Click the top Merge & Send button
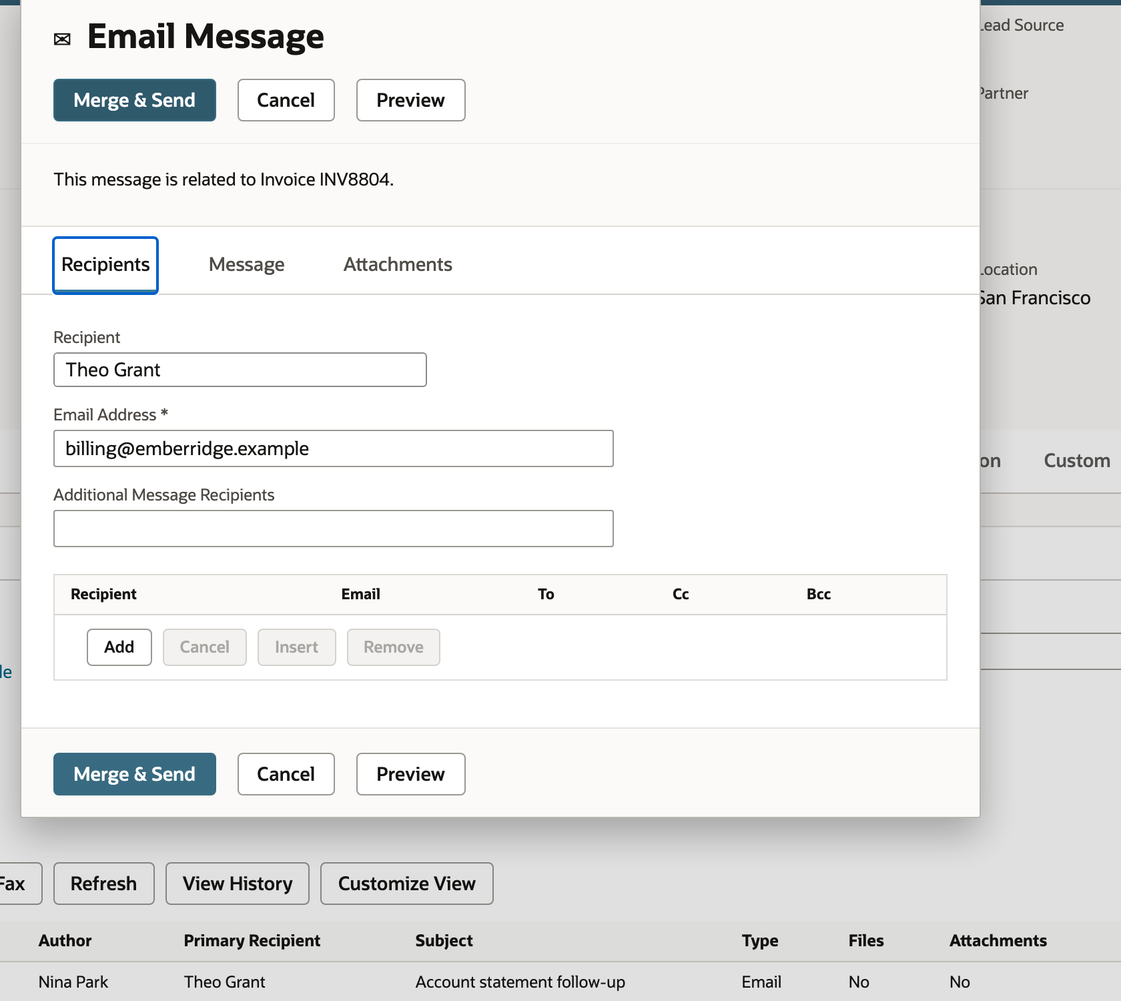 pyautogui.click(x=135, y=100)
